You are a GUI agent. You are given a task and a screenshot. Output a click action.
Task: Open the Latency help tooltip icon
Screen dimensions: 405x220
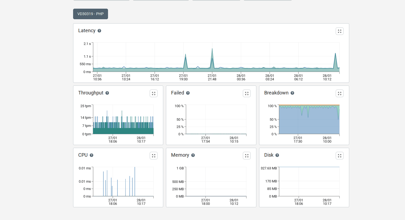pos(99,31)
